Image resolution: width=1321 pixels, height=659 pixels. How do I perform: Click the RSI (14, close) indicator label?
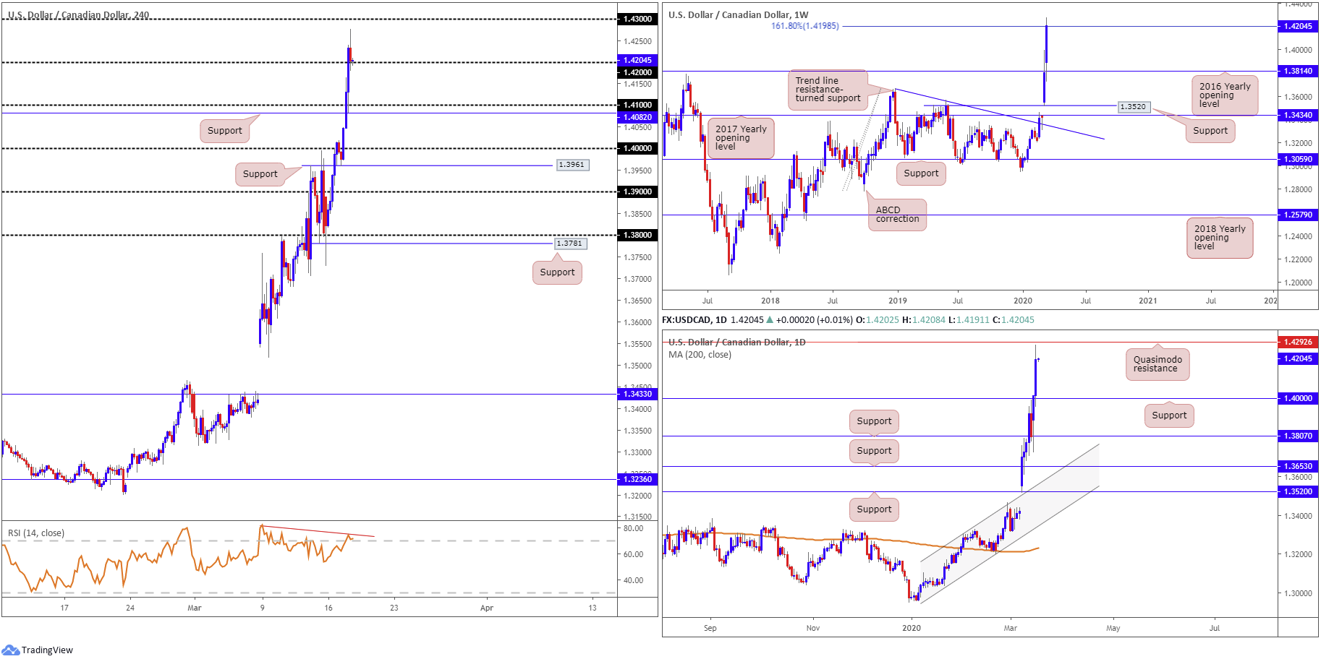36,533
